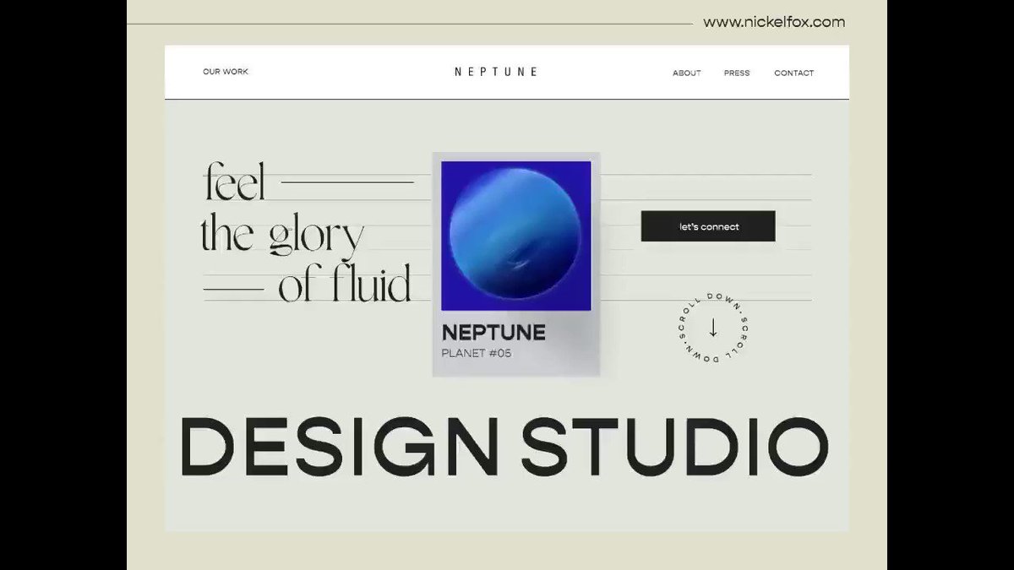
Task: Select the ABOUT menu item
Action: 686,73
